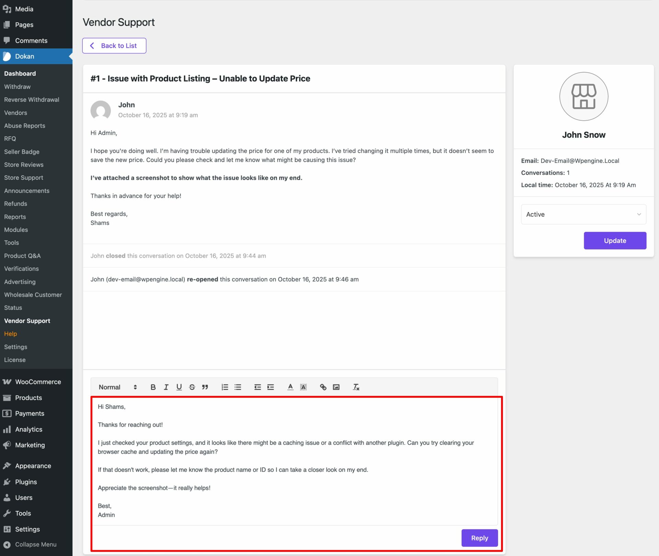The image size is (659, 556).
Task: Toggle bold formatting in reply editor
Action: (x=153, y=387)
